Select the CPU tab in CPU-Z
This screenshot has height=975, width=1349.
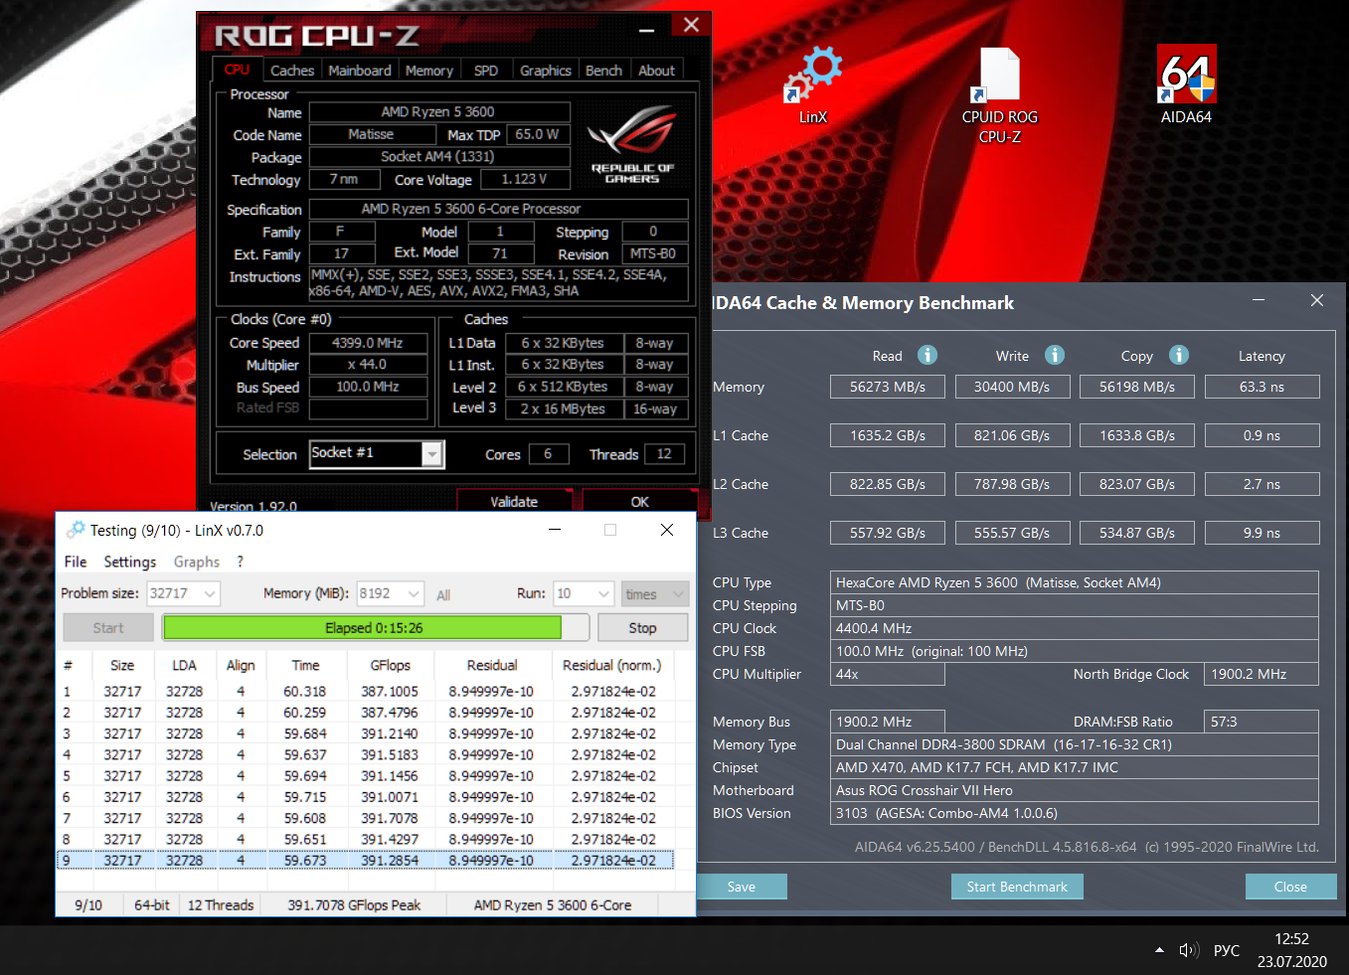point(237,70)
